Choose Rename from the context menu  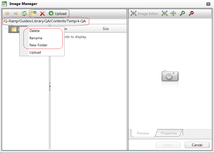[x=42, y=38]
